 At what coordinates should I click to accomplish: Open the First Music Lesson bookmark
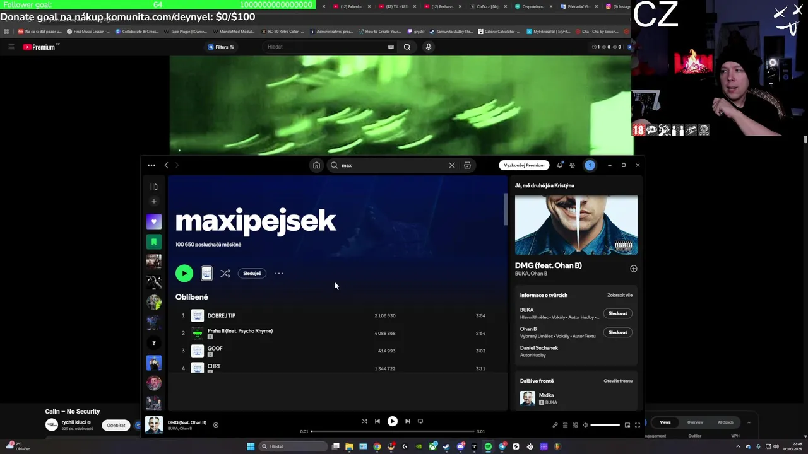[88, 31]
